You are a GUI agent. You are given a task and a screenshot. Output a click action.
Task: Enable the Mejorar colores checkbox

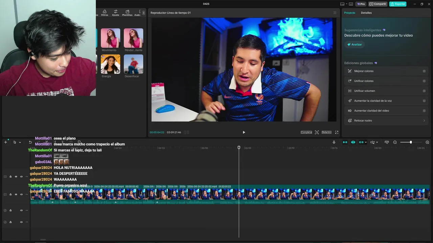pos(424,71)
